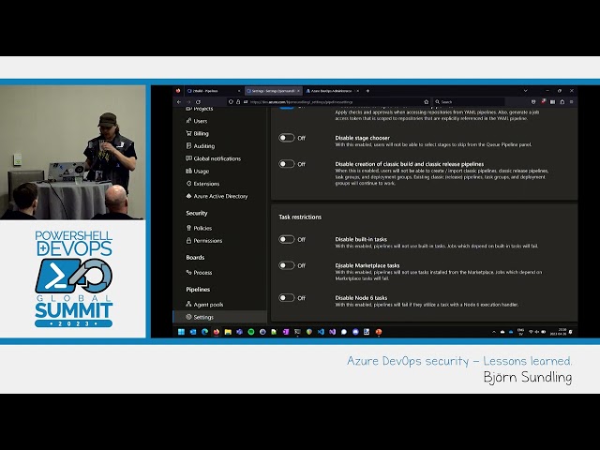The height and width of the screenshot is (450, 600).
Task: Toggle Disable Marketplace tasks switch
Action: [x=287, y=265]
